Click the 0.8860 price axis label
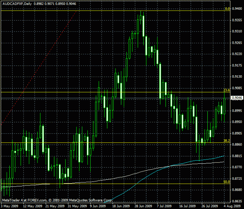Image resolution: width=244 pixels, height=209 pixels. pos(237,145)
